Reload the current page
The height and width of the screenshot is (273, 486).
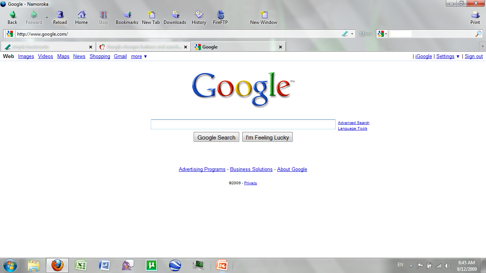60,15
